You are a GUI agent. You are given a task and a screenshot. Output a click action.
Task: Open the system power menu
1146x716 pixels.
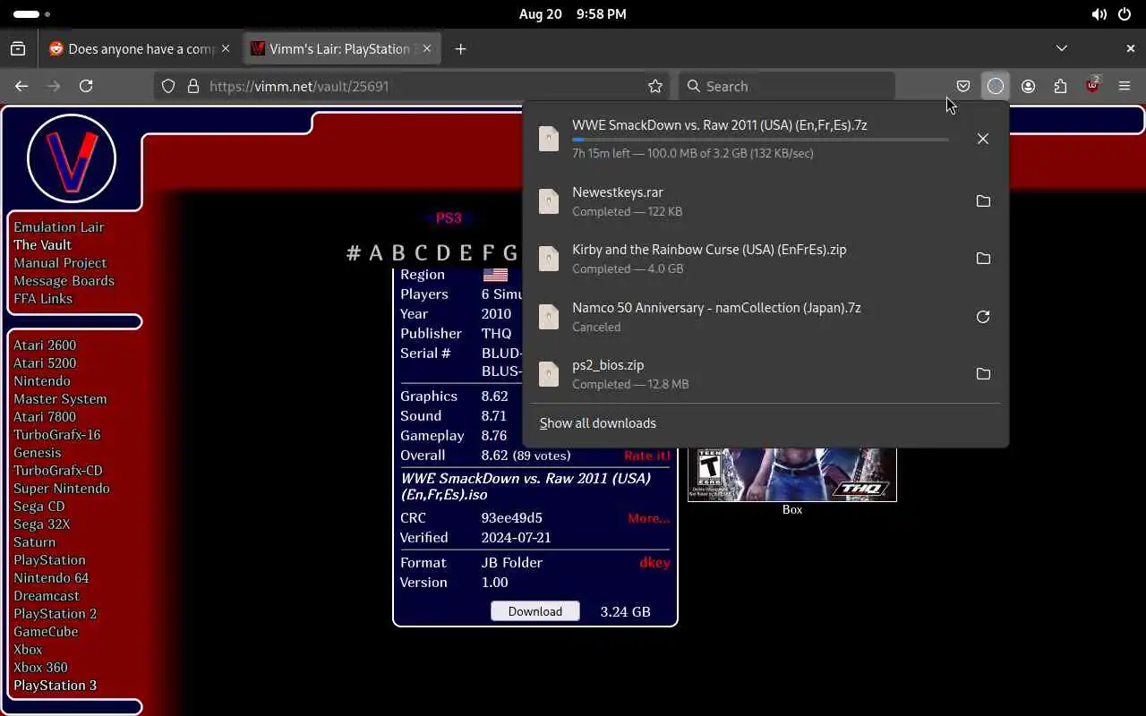pos(1125,14)
